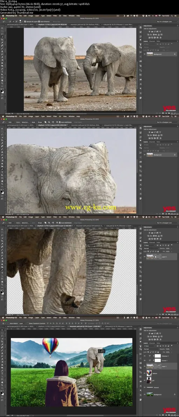Select Type tool in balloon composite screenshot

[x=2, y=373]
